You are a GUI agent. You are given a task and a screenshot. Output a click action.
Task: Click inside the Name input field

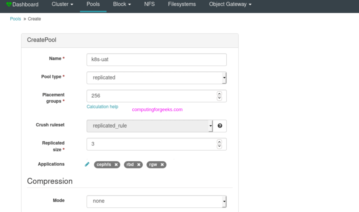[156, 60]
